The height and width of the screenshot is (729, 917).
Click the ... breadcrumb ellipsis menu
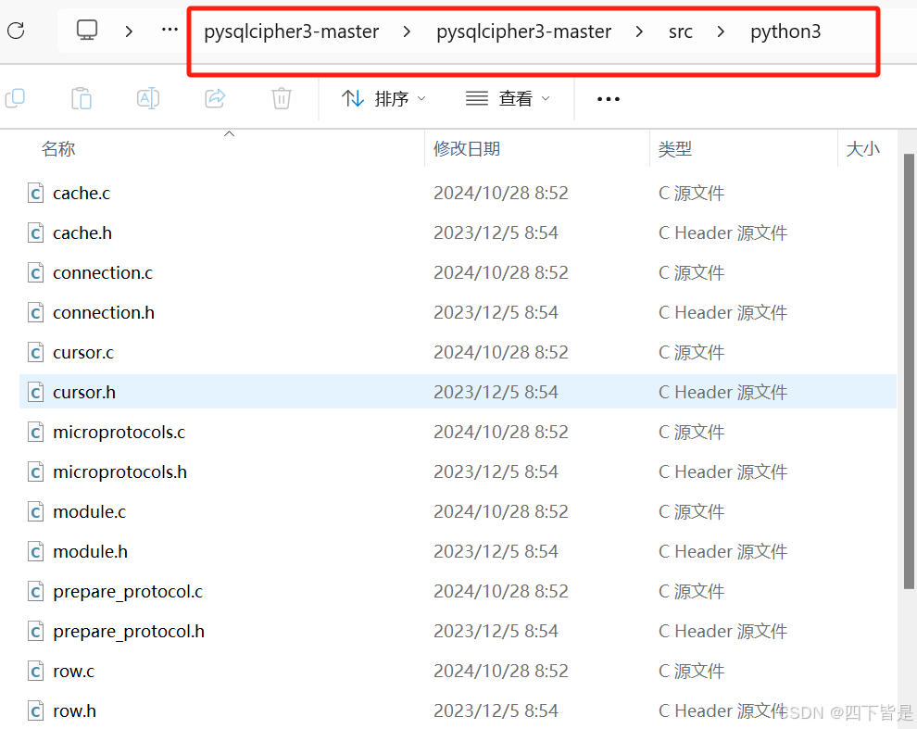pyautogui.click(x=169, y=29)
